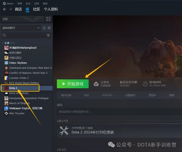Switch library to grid view icon

tap(48, 19)
